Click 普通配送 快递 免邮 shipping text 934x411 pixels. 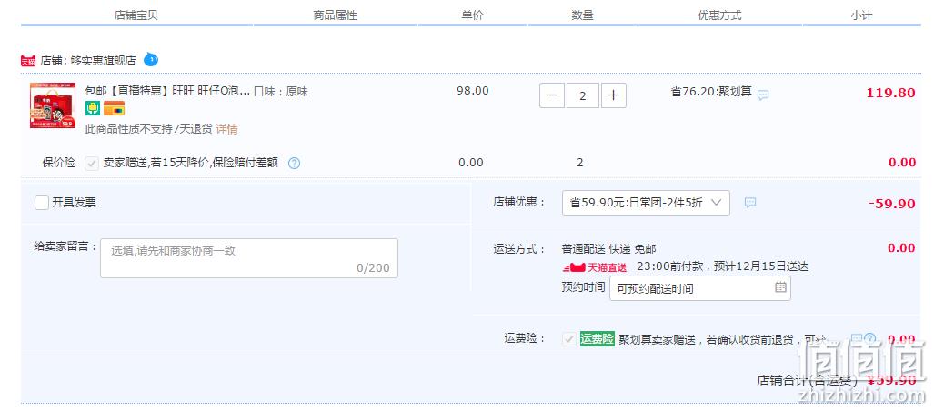point(608,249)
